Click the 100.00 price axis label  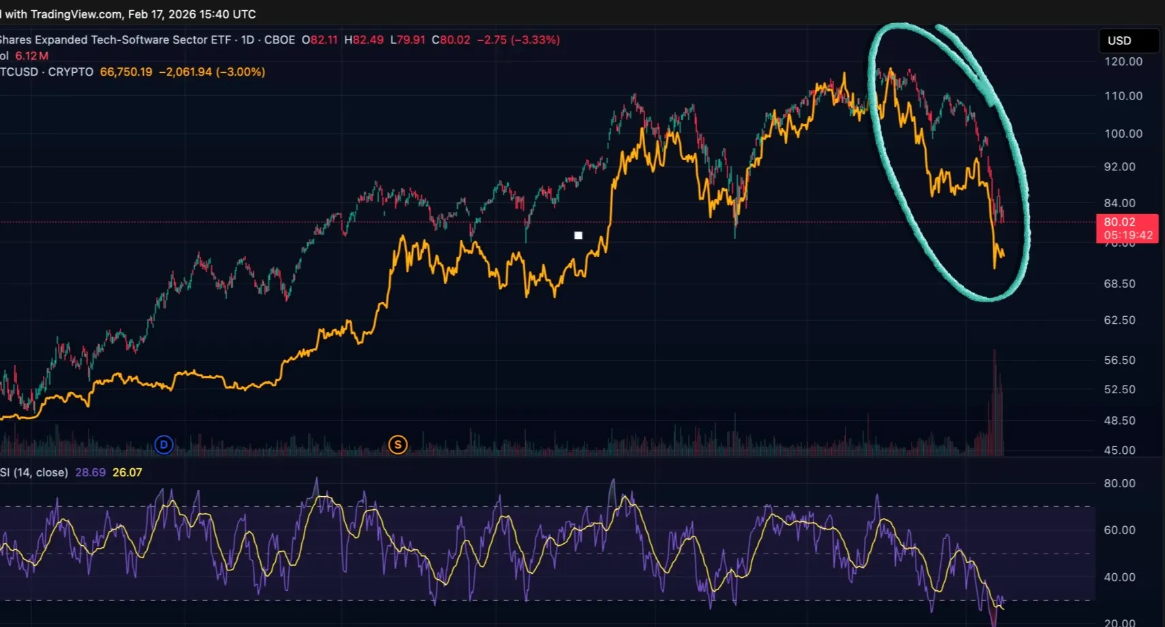point(1123,134)
